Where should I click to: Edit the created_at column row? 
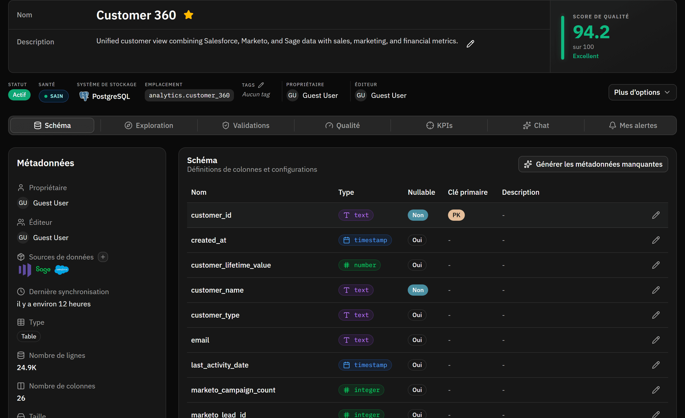pos(655,240)
